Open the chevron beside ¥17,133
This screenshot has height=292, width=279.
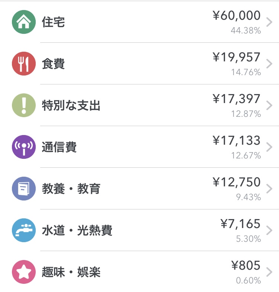(x=269, y=147)
